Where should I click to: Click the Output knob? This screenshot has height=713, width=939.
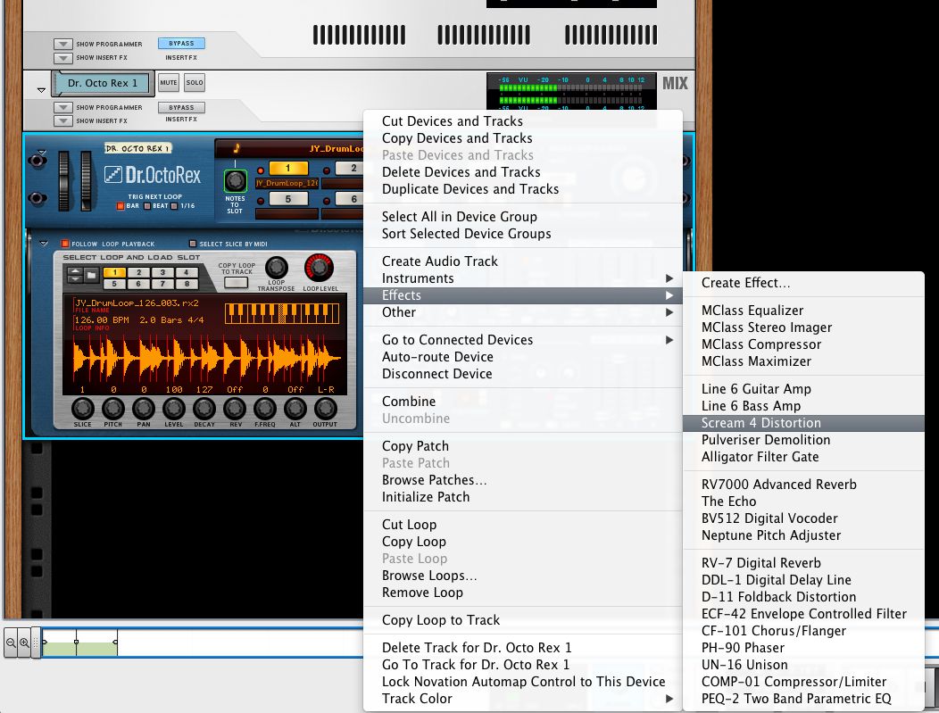325,409
